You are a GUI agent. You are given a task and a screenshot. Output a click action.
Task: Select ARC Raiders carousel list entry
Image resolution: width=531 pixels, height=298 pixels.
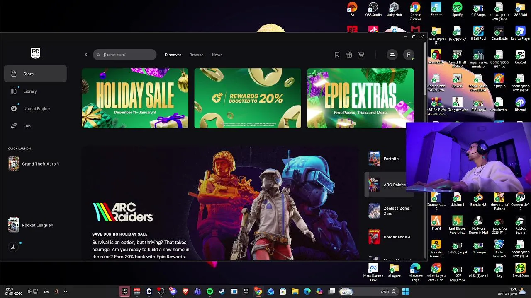point(386,185)
